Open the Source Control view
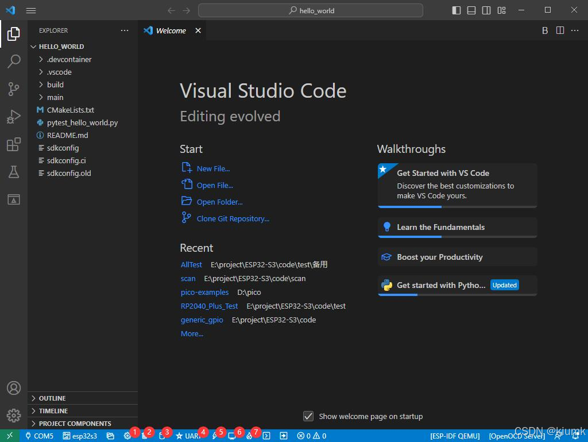Viewport: 588px width, 442px height. click(x=14, y=89)
